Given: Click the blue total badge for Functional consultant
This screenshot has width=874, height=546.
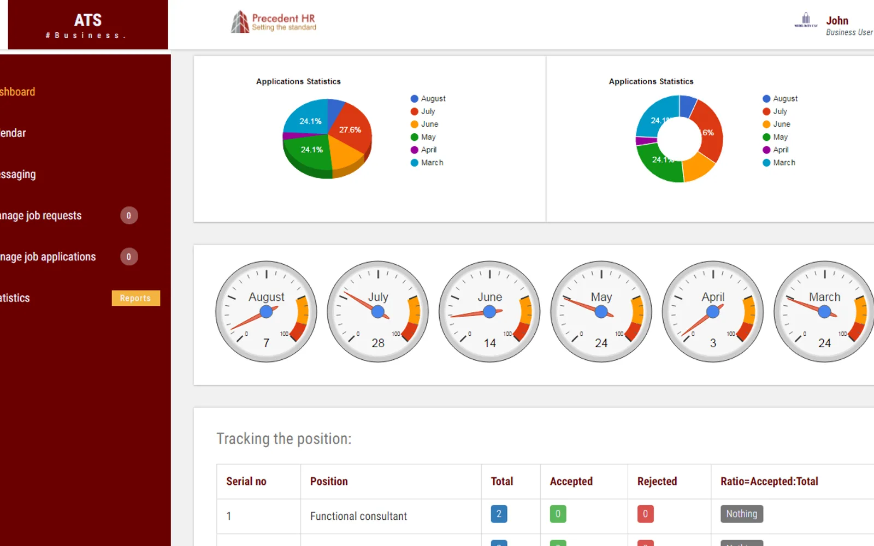Looking at the screenshot, I should [499, 514].
